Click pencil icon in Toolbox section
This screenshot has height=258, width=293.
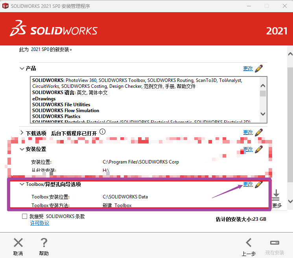259,184
